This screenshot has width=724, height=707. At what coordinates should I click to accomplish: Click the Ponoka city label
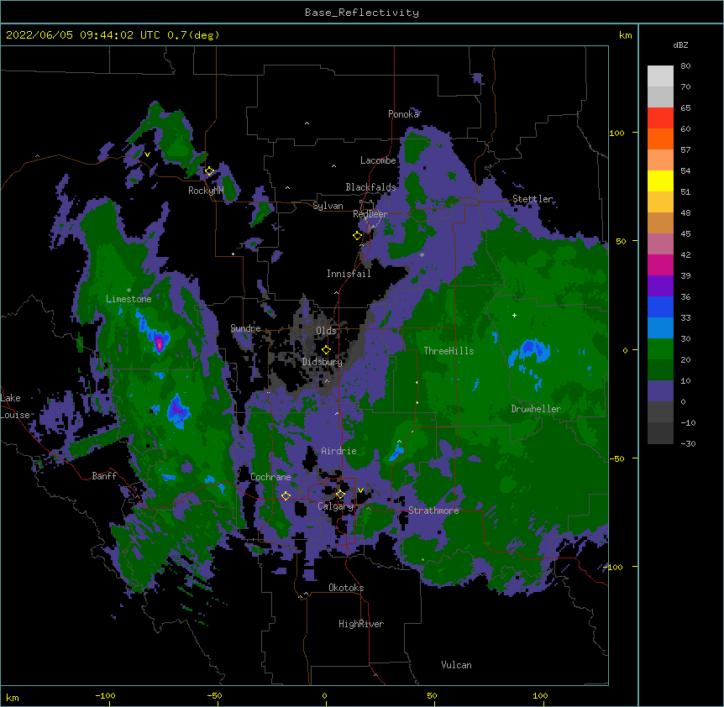[x=403, y=114]
